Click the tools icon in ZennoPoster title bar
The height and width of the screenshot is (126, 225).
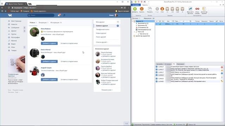click(144, 2)
